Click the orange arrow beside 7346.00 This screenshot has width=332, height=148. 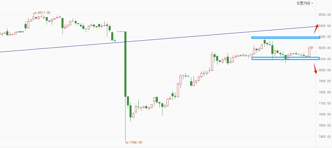click(x=128, y=143)
